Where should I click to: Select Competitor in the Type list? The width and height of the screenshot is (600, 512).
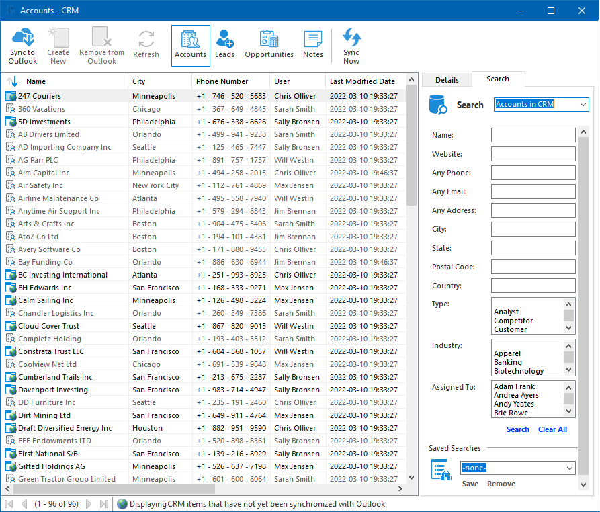click(513, 321)
